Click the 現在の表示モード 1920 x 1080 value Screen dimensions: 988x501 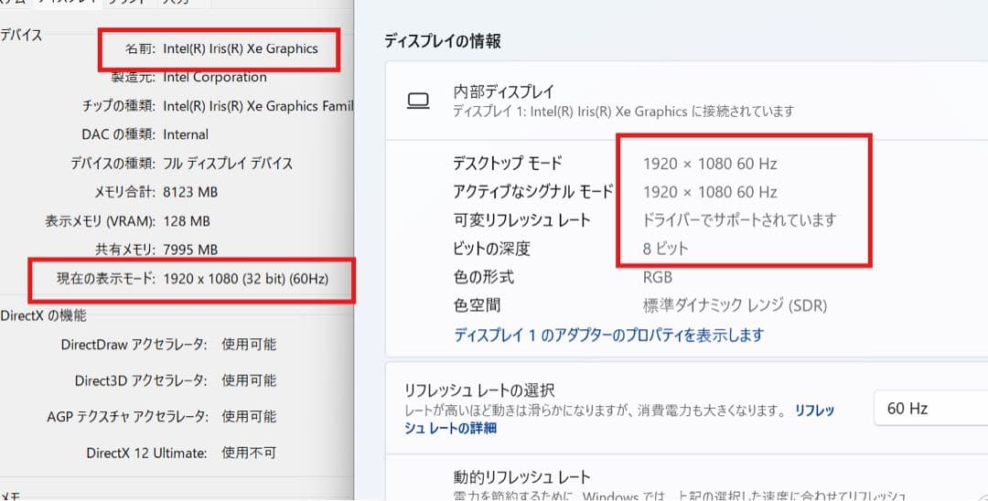(x=246, y=279)
